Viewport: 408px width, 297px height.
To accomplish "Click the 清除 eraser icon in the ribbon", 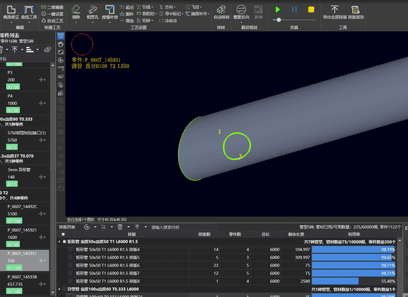I will (x=76, y=10).
